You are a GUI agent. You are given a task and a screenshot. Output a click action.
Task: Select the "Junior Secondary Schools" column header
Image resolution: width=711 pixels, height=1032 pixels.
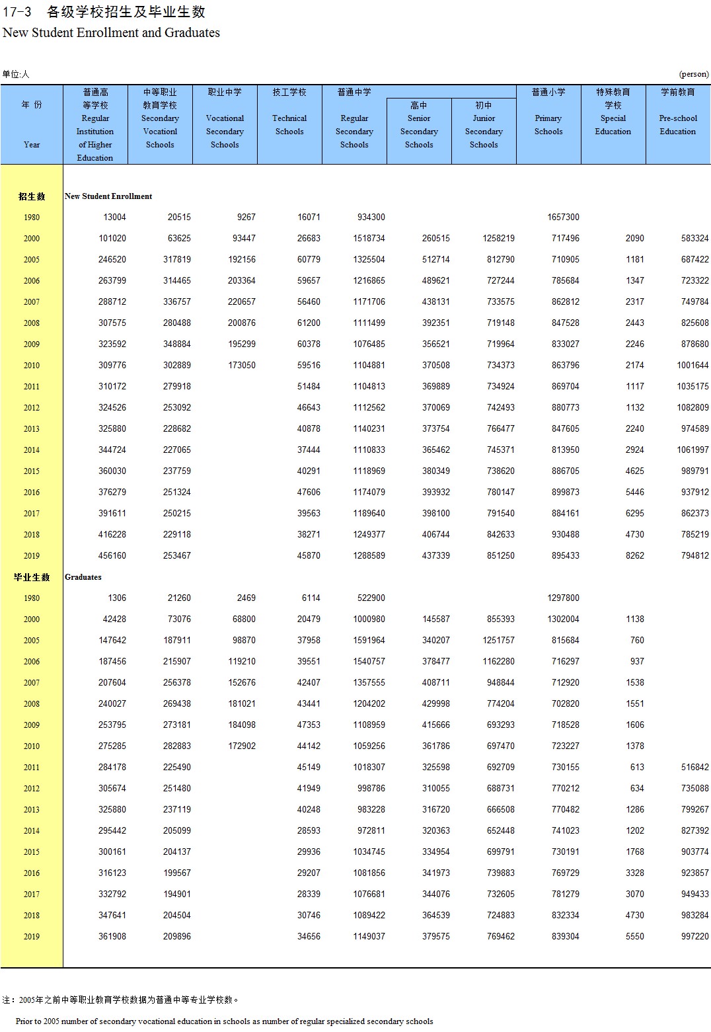[484, 131]
